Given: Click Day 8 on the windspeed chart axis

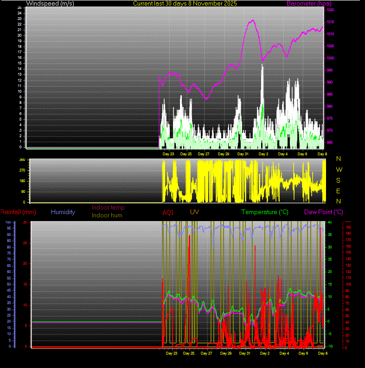Looking at the screenshot, I should [x=322, y=154].
